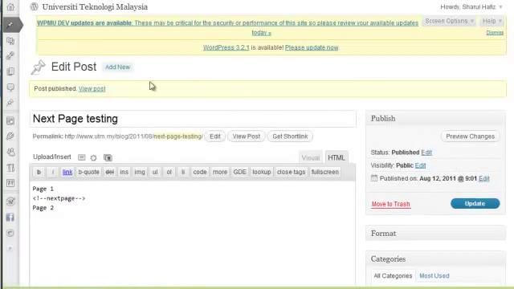
Task: Click the close tags button
Action: pos(291,172)
